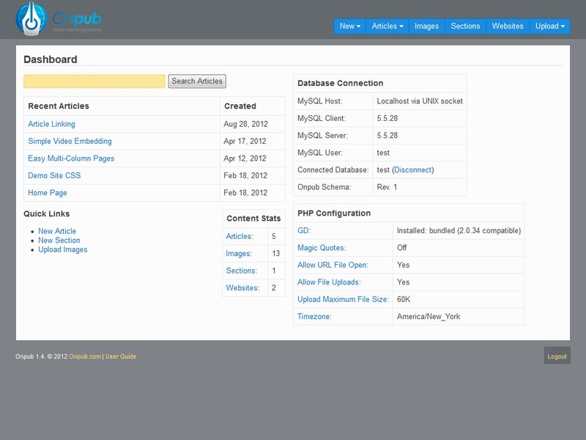This screenshot has height=440, width=586.
Task: Click the Search Articles button
Action: (197, 81)
